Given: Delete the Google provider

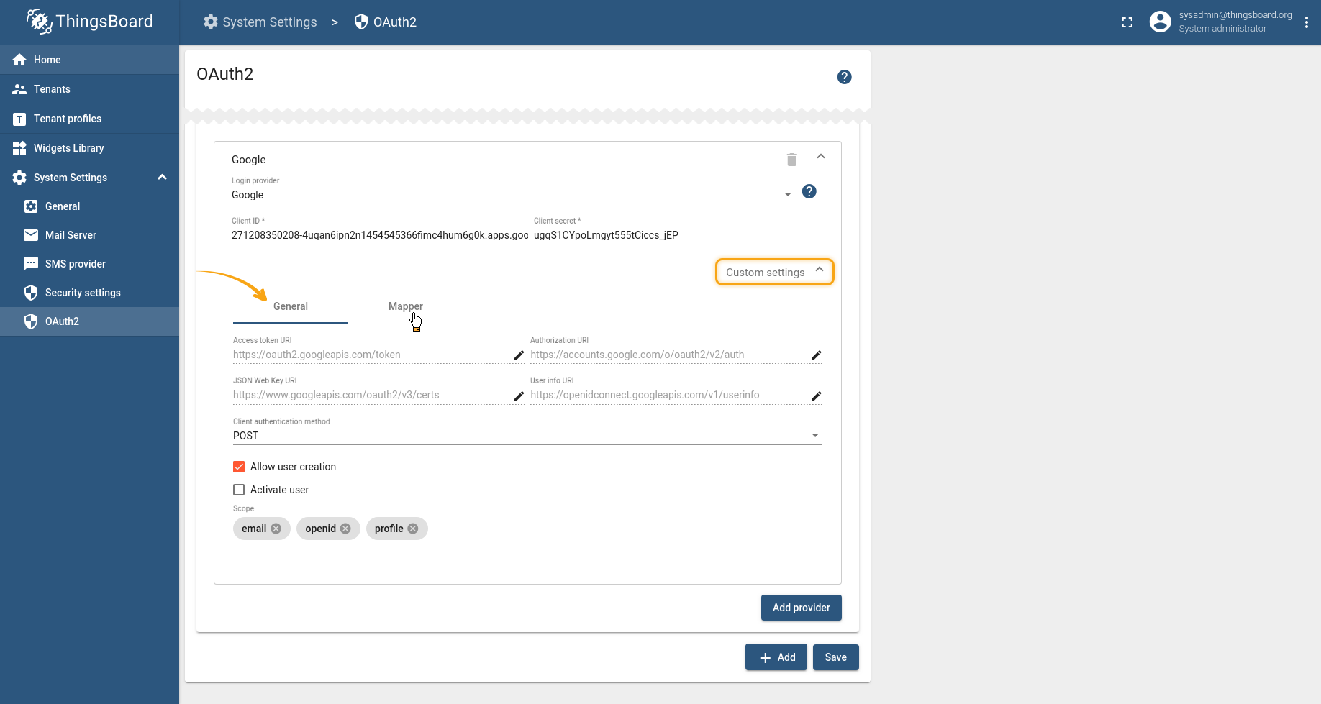Looking at the screenshot, I should 792,160.
